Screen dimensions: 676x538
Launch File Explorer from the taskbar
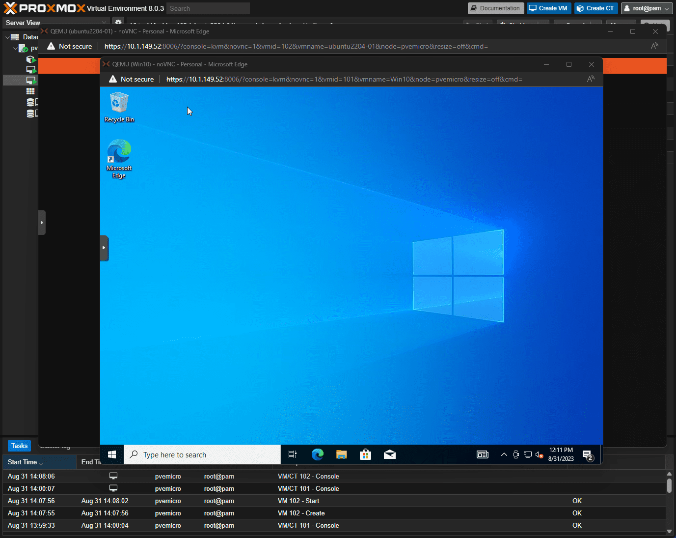coord(341,454)
